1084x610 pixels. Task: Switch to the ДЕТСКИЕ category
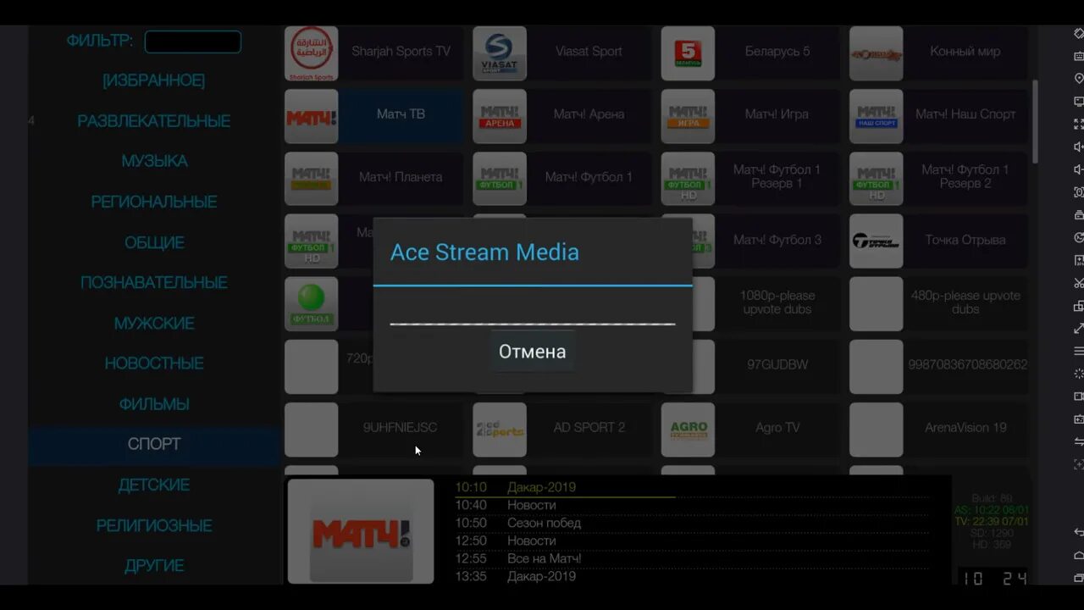click(153, 484)
